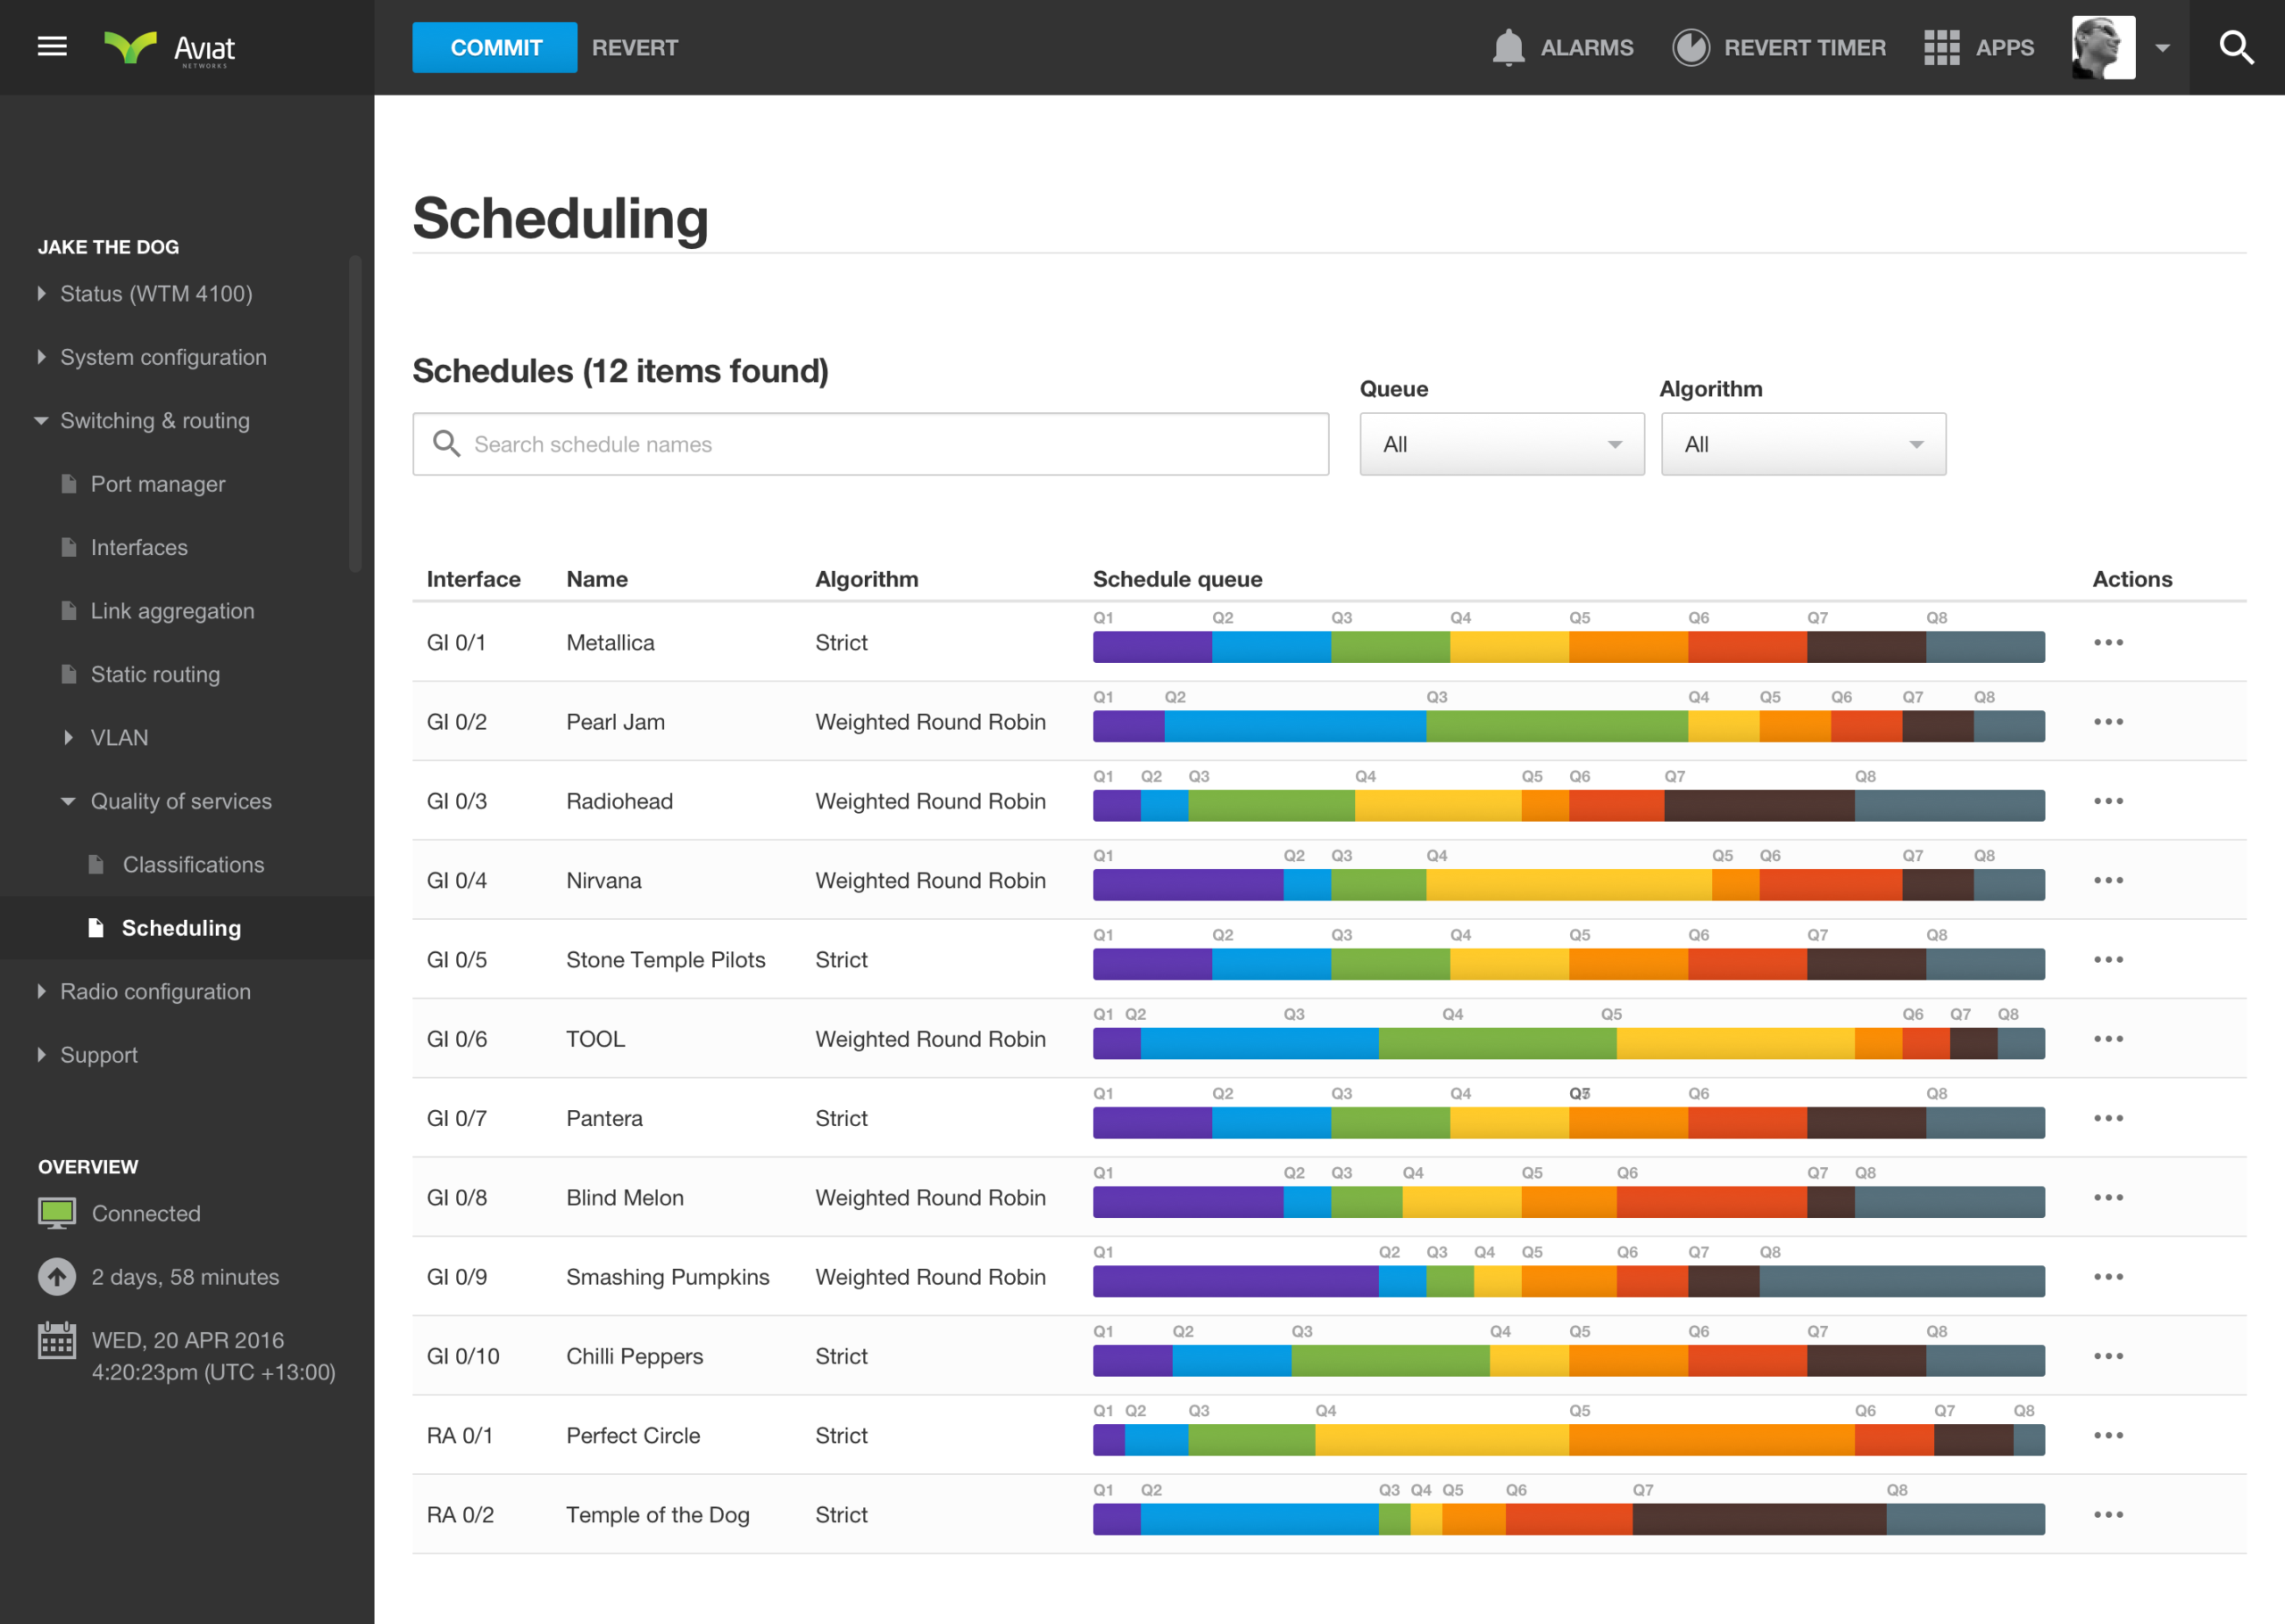This screenshot has width=2285, height=1624.
Task: Click the Schedule queue column header
Action: (1177, 579)
